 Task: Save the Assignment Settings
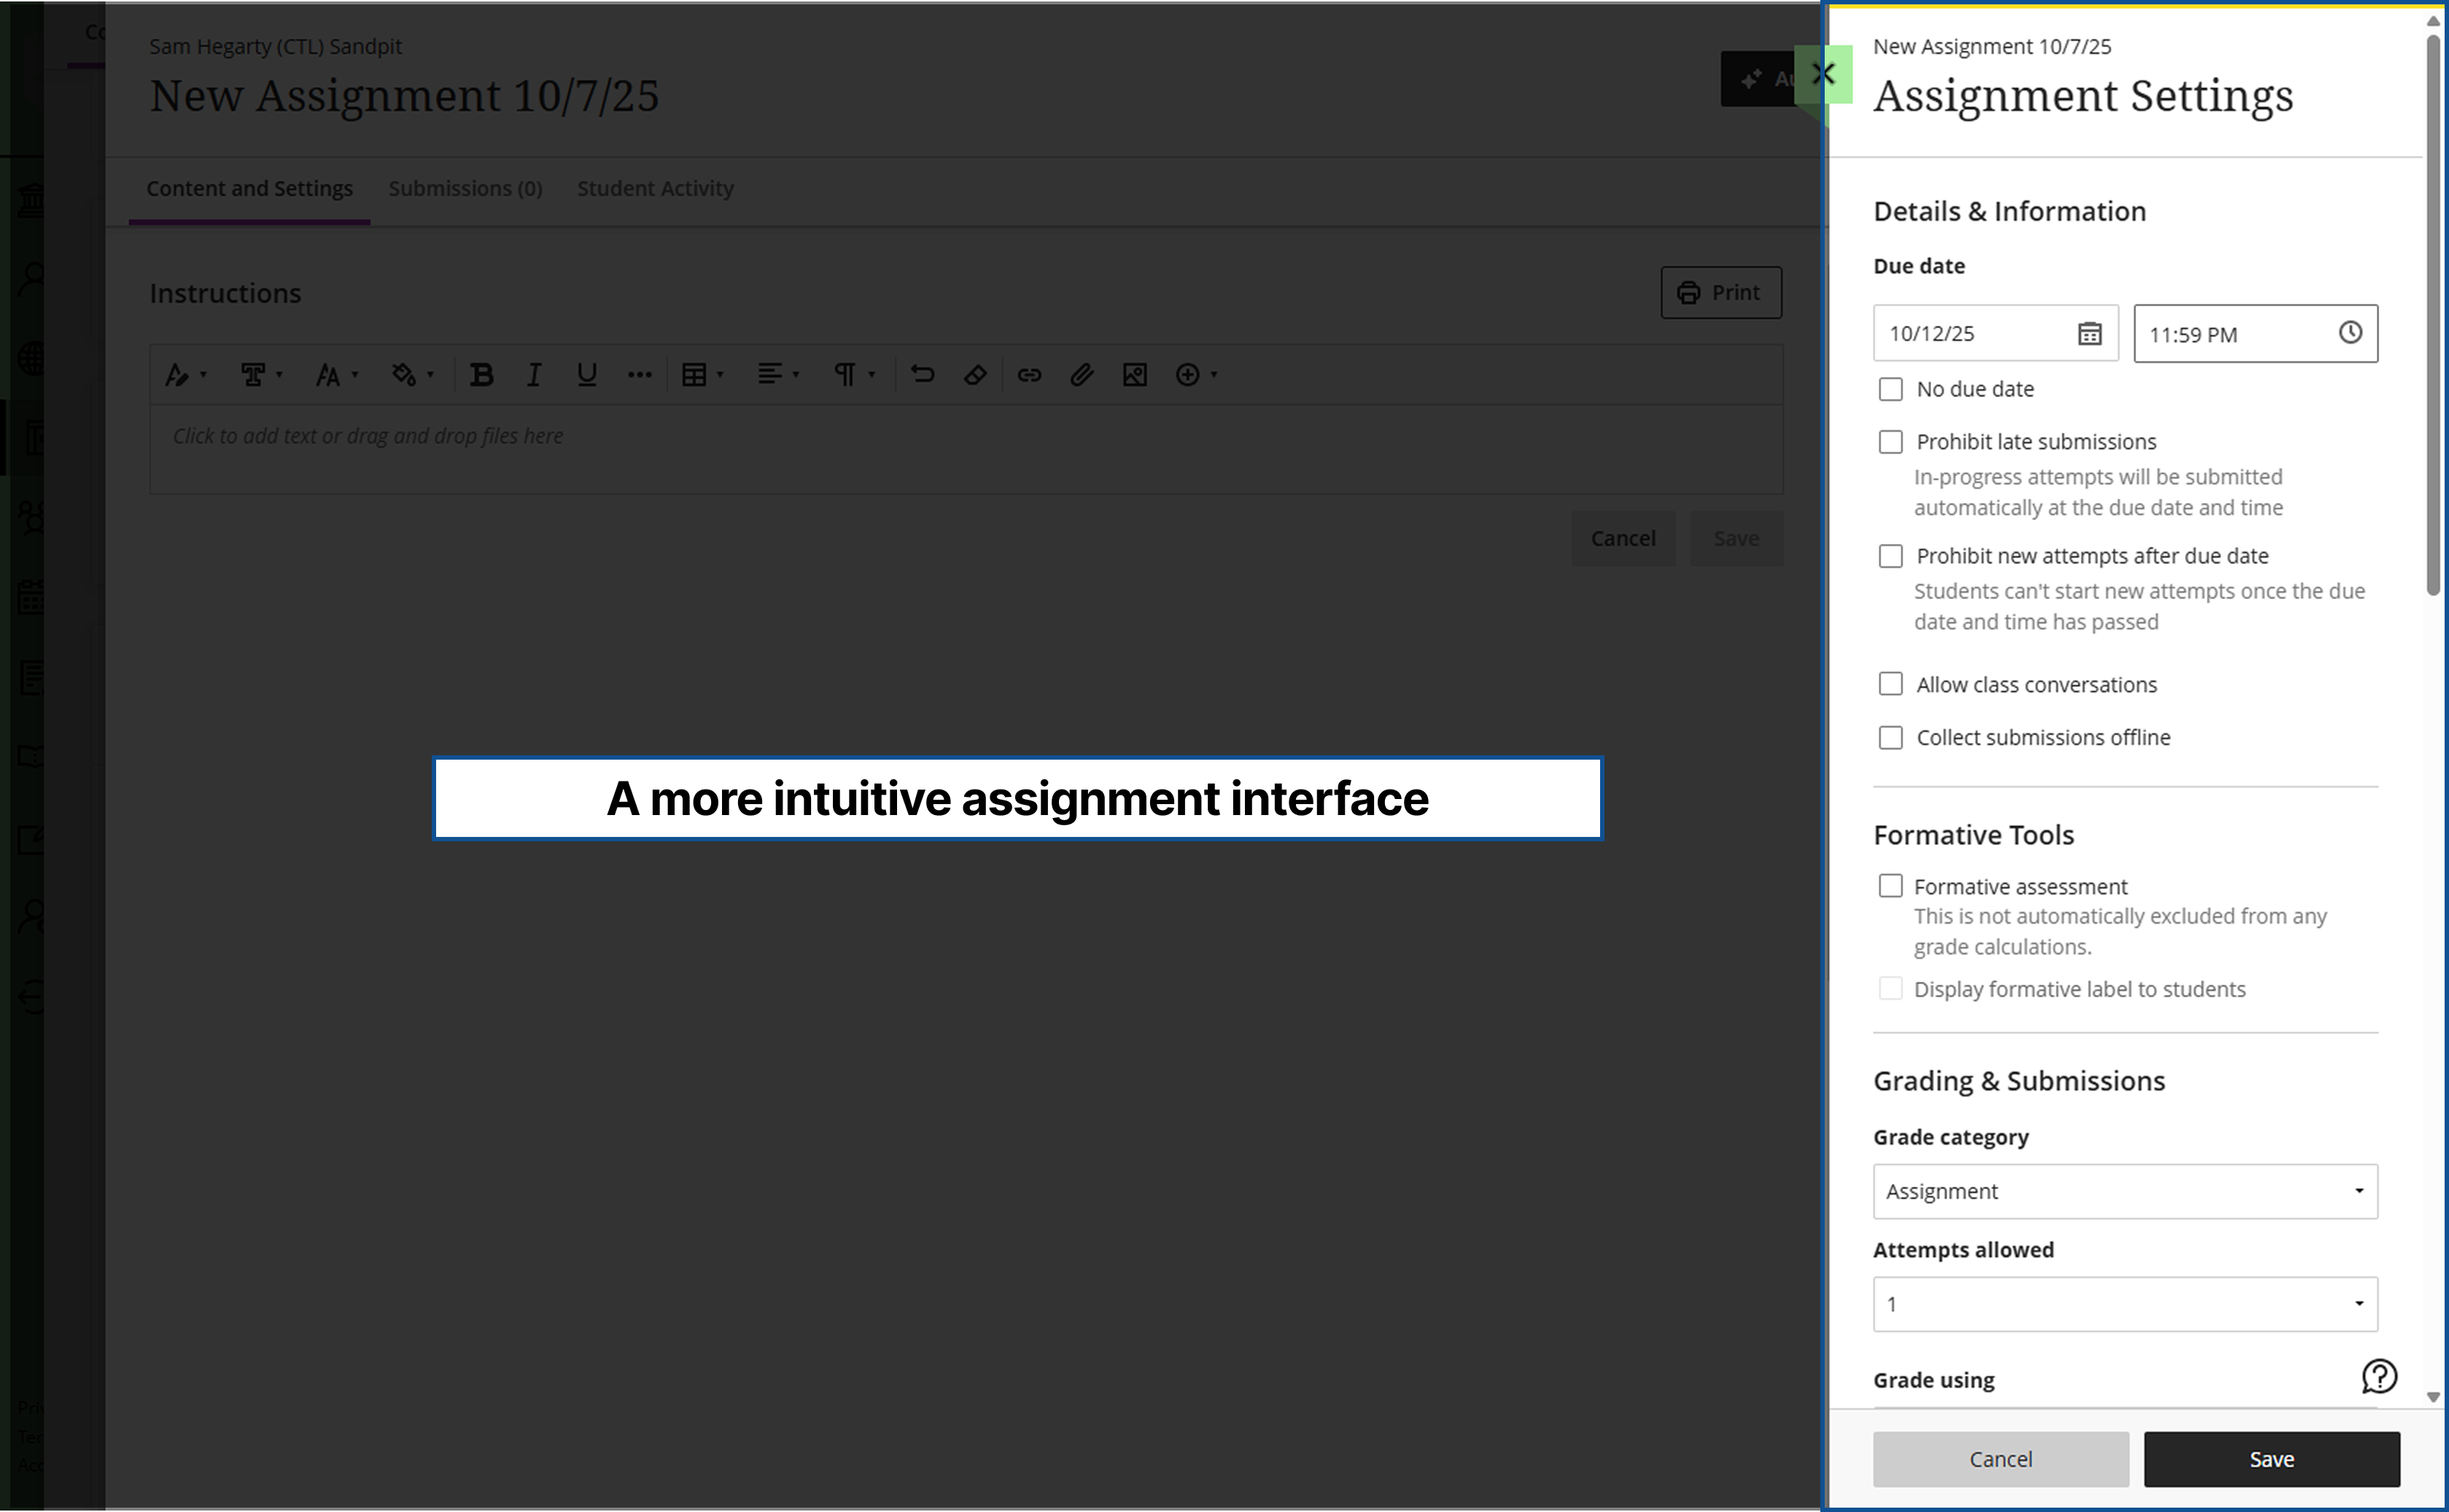2271,1459
